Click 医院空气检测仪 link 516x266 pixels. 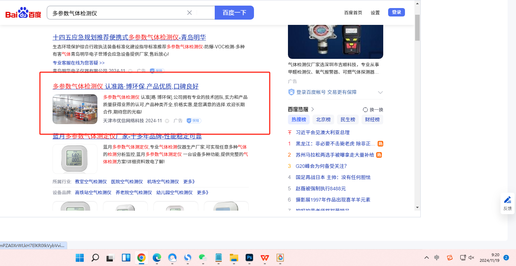pos(127,182)
